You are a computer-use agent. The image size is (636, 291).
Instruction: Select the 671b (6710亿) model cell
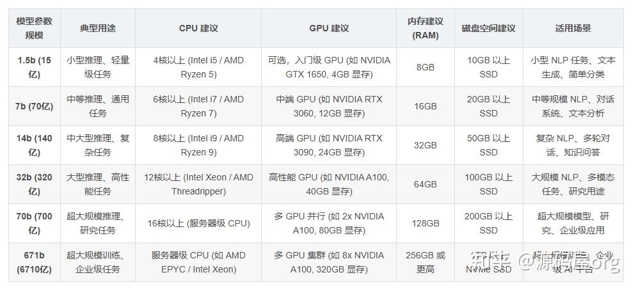click(x=35, y=262)
